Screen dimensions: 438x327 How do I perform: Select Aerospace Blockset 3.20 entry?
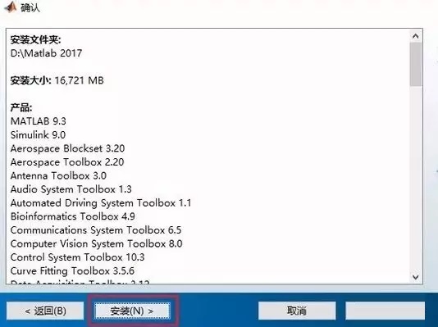(67, 148)
